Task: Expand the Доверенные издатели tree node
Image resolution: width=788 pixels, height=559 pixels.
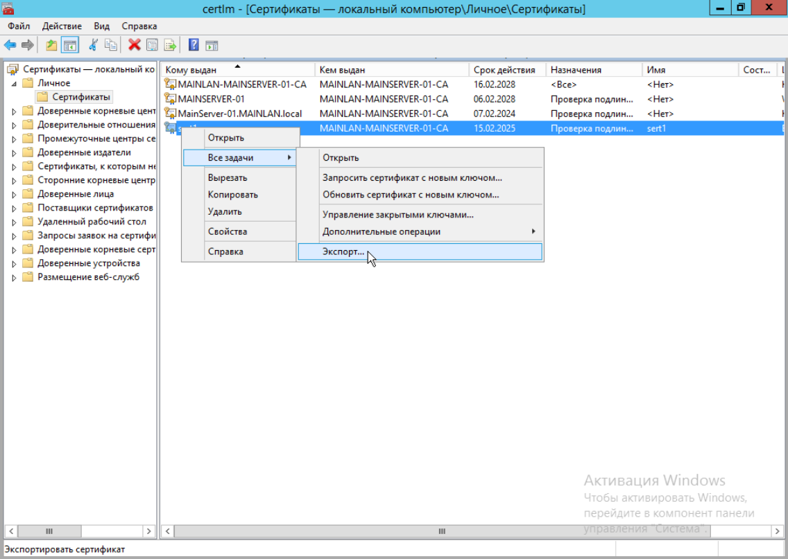Action: (15, 152)
